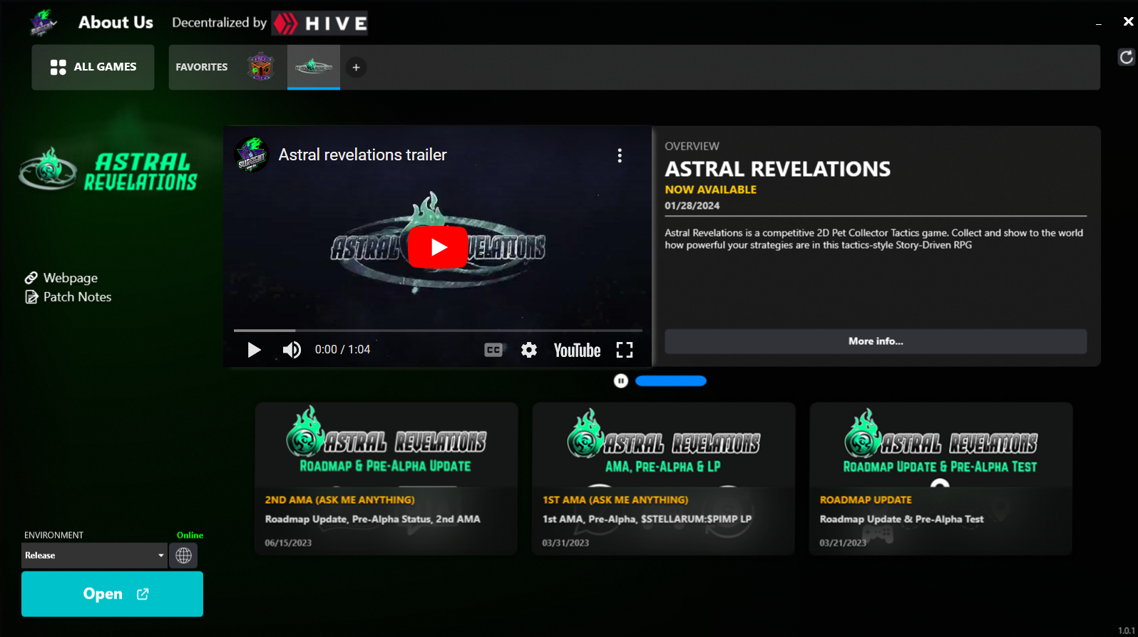This screenshot has height=637, width=1138.
Task: Click the blue carousel slide indicator
Action: (x=671, y=381)
